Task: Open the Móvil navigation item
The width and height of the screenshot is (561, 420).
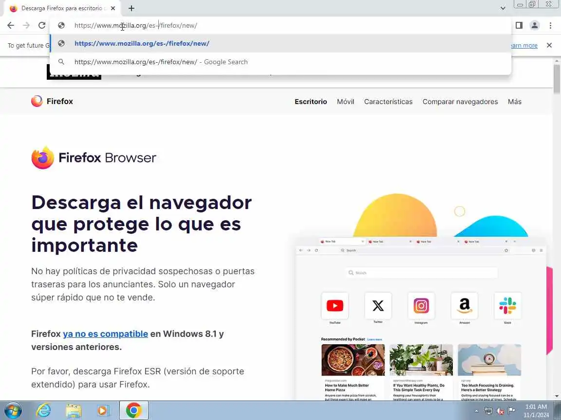Action: (x=345, y=102)
